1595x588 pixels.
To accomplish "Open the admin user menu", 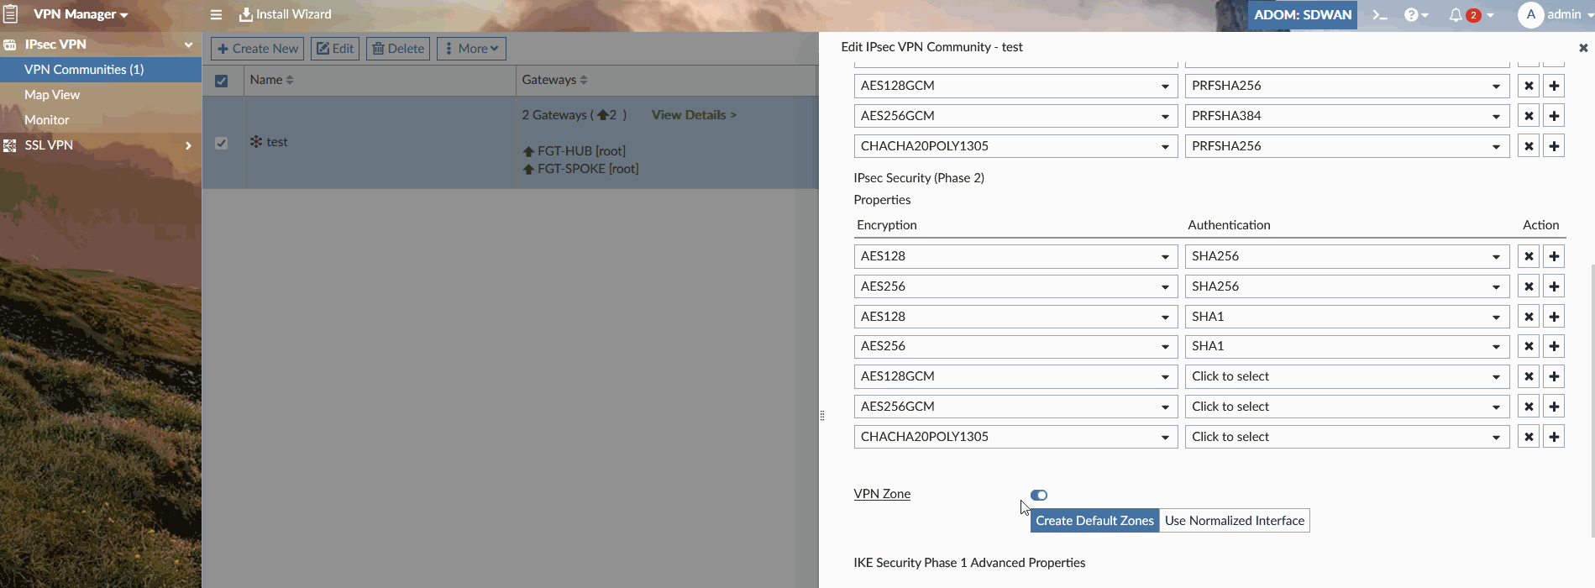I will [1556, 14].
